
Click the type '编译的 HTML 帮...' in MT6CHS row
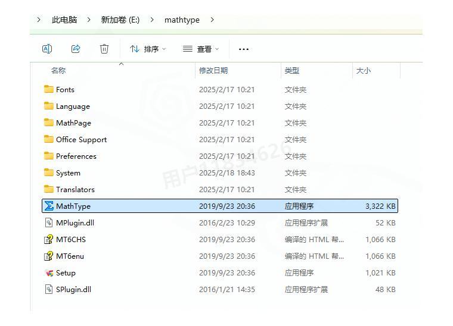pos(314,240)
